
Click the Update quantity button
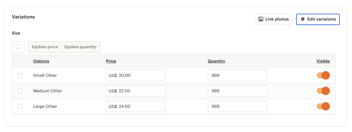tap(80, 47)
